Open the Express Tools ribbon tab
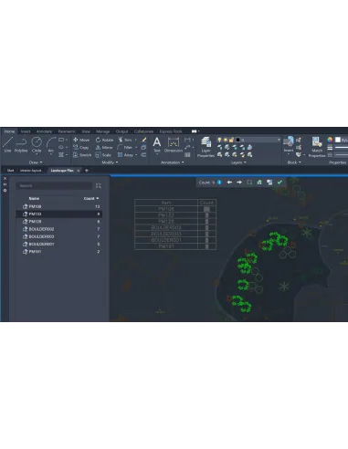Image resolution: width=348 pixels, height=449 pixels. pyautogui.click(x=171, y=131)
